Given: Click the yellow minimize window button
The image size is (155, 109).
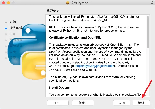Looking at the screenshot, I should [9, 3].
